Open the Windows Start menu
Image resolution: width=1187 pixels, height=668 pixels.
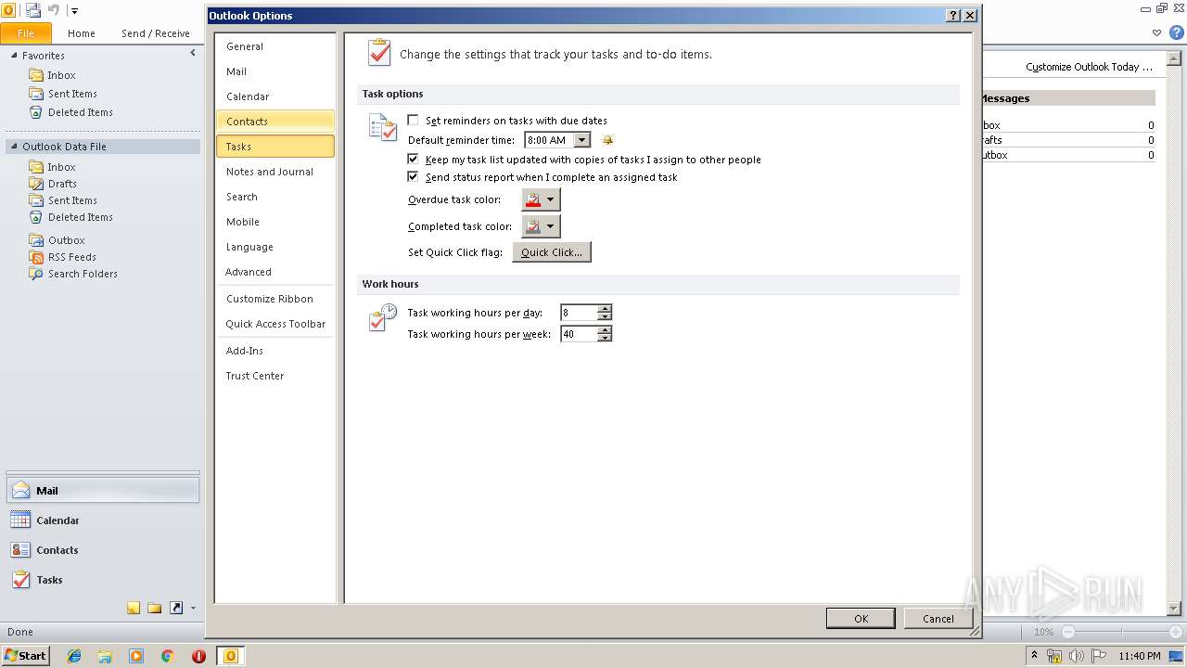pos(25,656)
